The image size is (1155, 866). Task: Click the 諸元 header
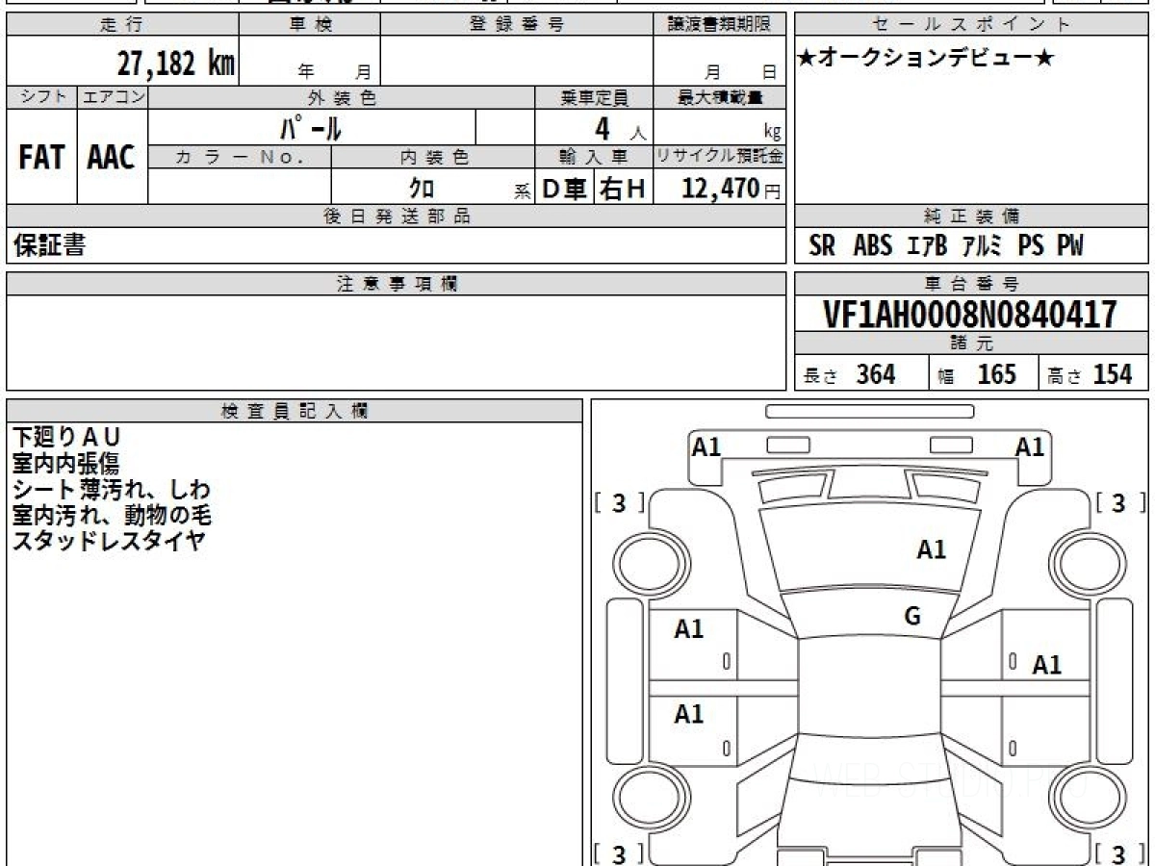pyautogui.click(x=972, y=344)
